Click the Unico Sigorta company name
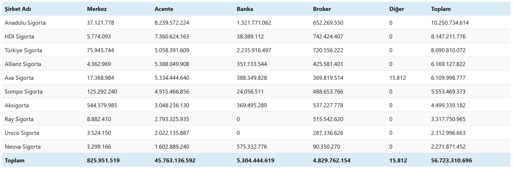The width and height of the screenshot is (513, 169). coord(22,133)
